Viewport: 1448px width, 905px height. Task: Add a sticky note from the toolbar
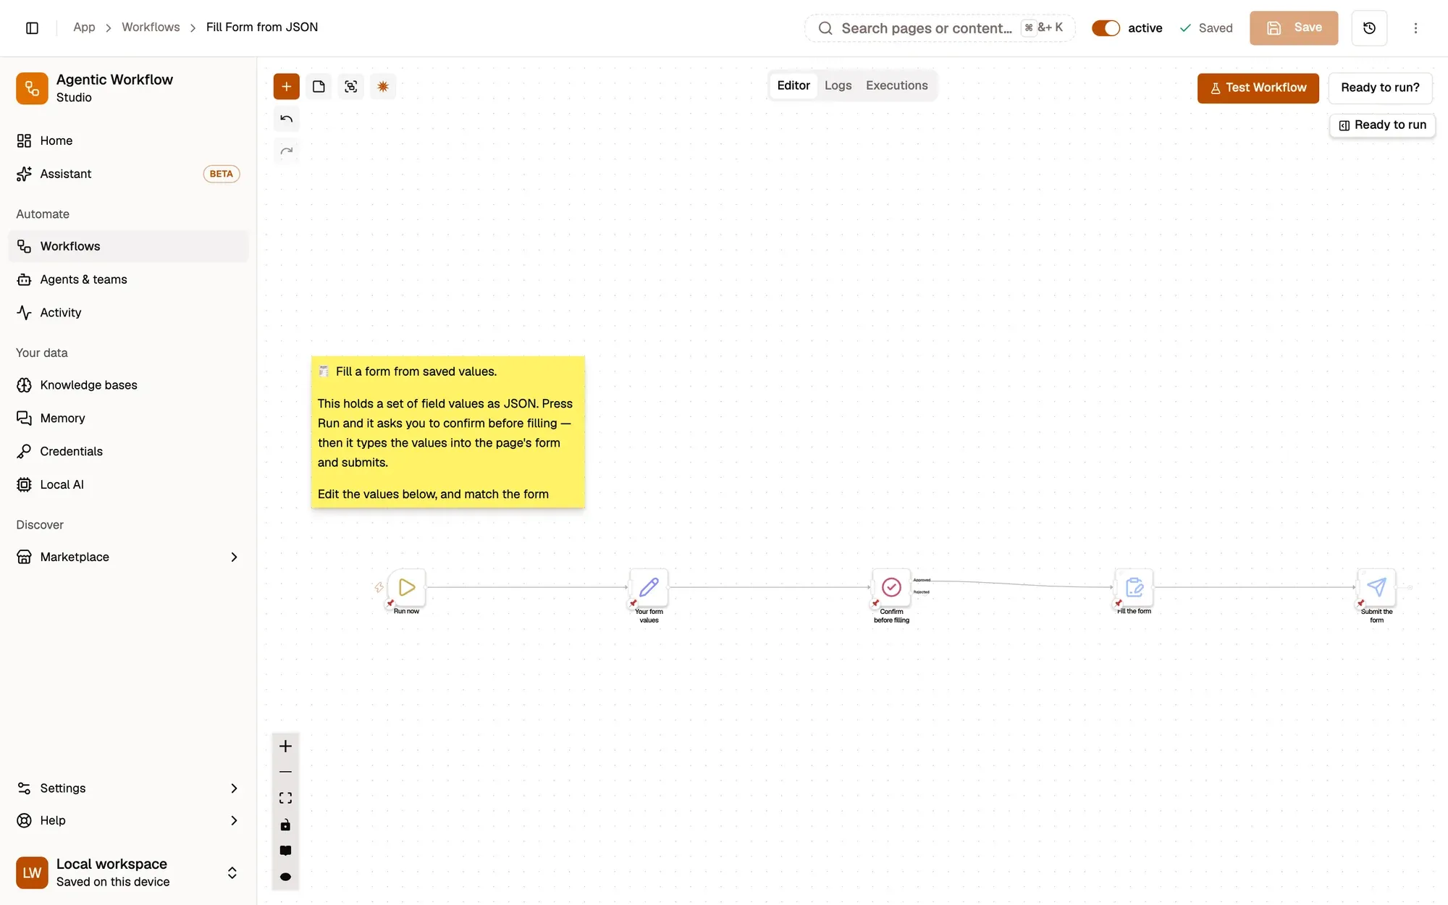(319, 86)
